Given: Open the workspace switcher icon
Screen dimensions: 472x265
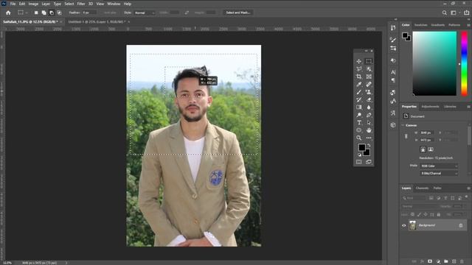Looking at the screenshot, I should [x=454, y=13].
